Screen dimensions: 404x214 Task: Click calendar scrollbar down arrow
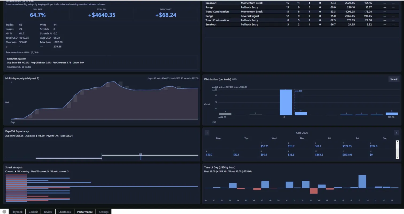[397, 158]
